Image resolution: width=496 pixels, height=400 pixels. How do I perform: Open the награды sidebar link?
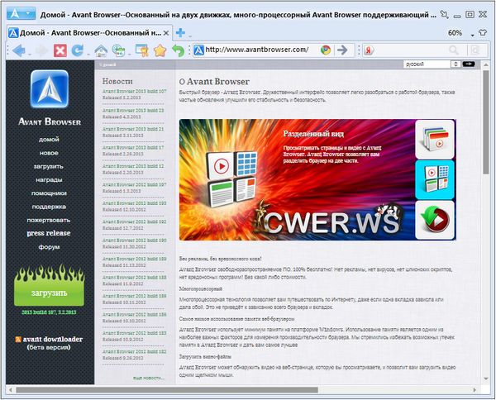[x=49, y=179]
